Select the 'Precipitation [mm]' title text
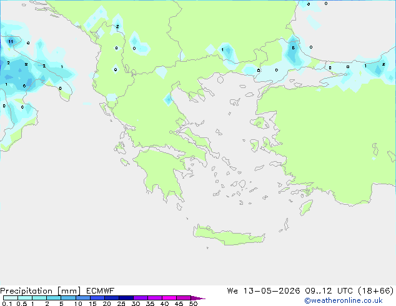Viewport: 396px width, 306px height. (x=41, y=291)
